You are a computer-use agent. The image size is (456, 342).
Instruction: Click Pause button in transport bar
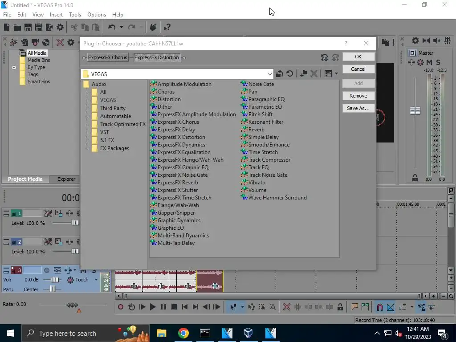point(163,307)
